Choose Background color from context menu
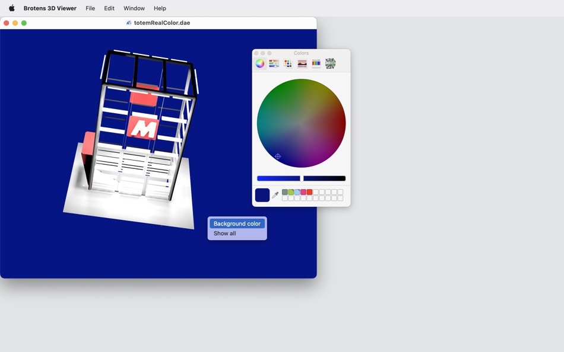 (237, 223)
